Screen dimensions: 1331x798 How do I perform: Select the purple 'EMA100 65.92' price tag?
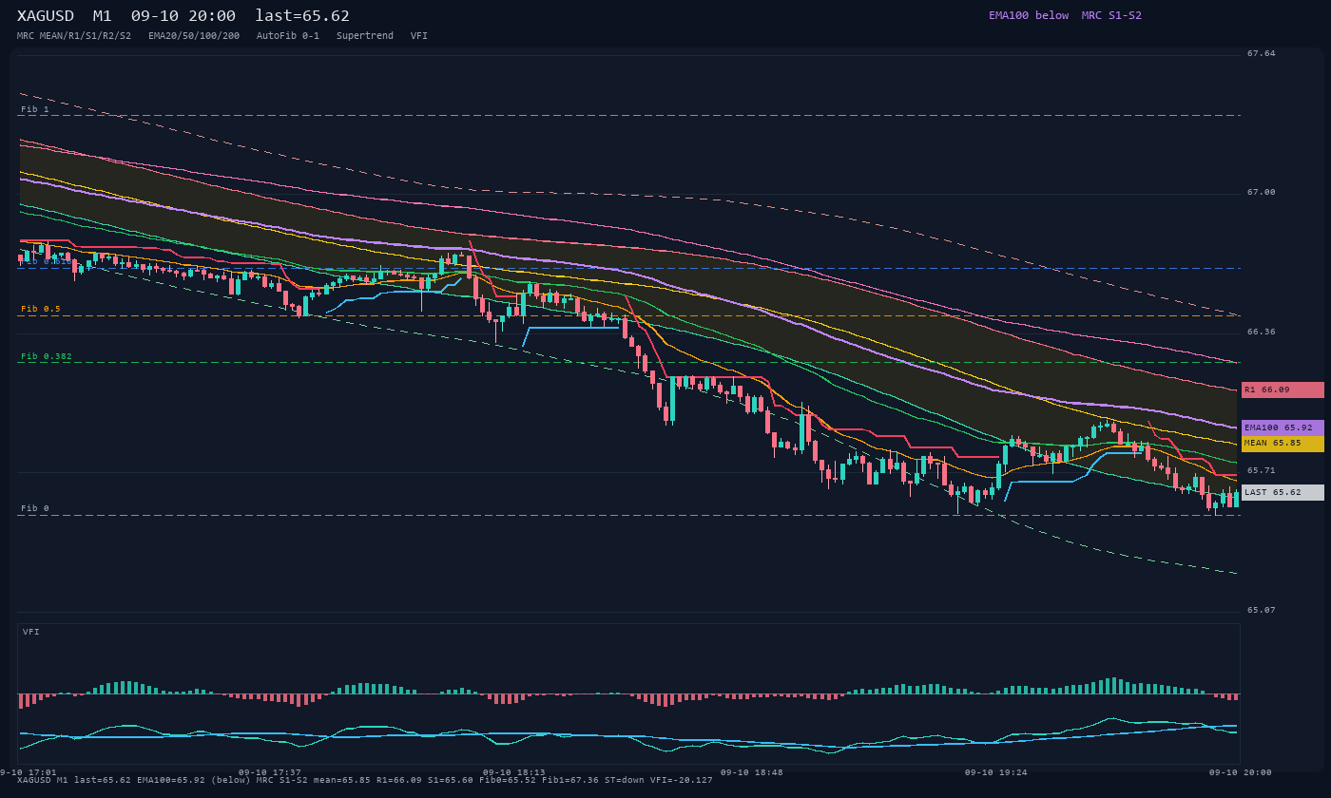pos(1283,427)
